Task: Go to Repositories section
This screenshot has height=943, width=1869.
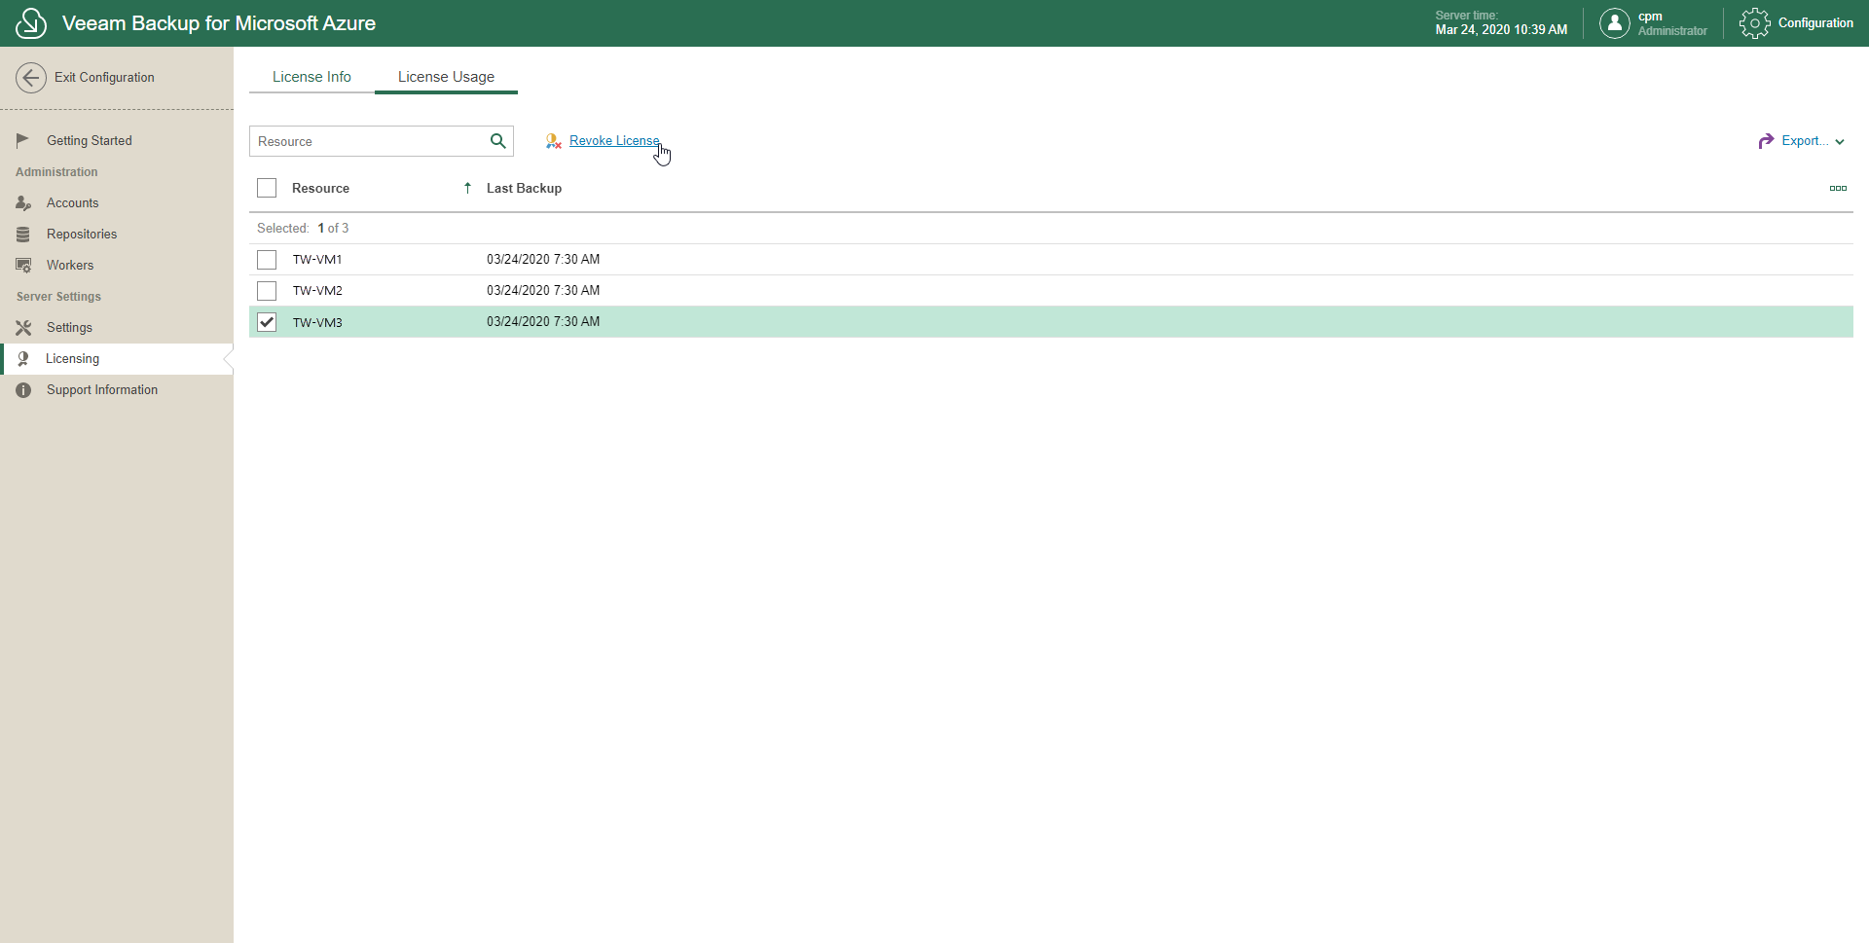Action: pos(82,234)
